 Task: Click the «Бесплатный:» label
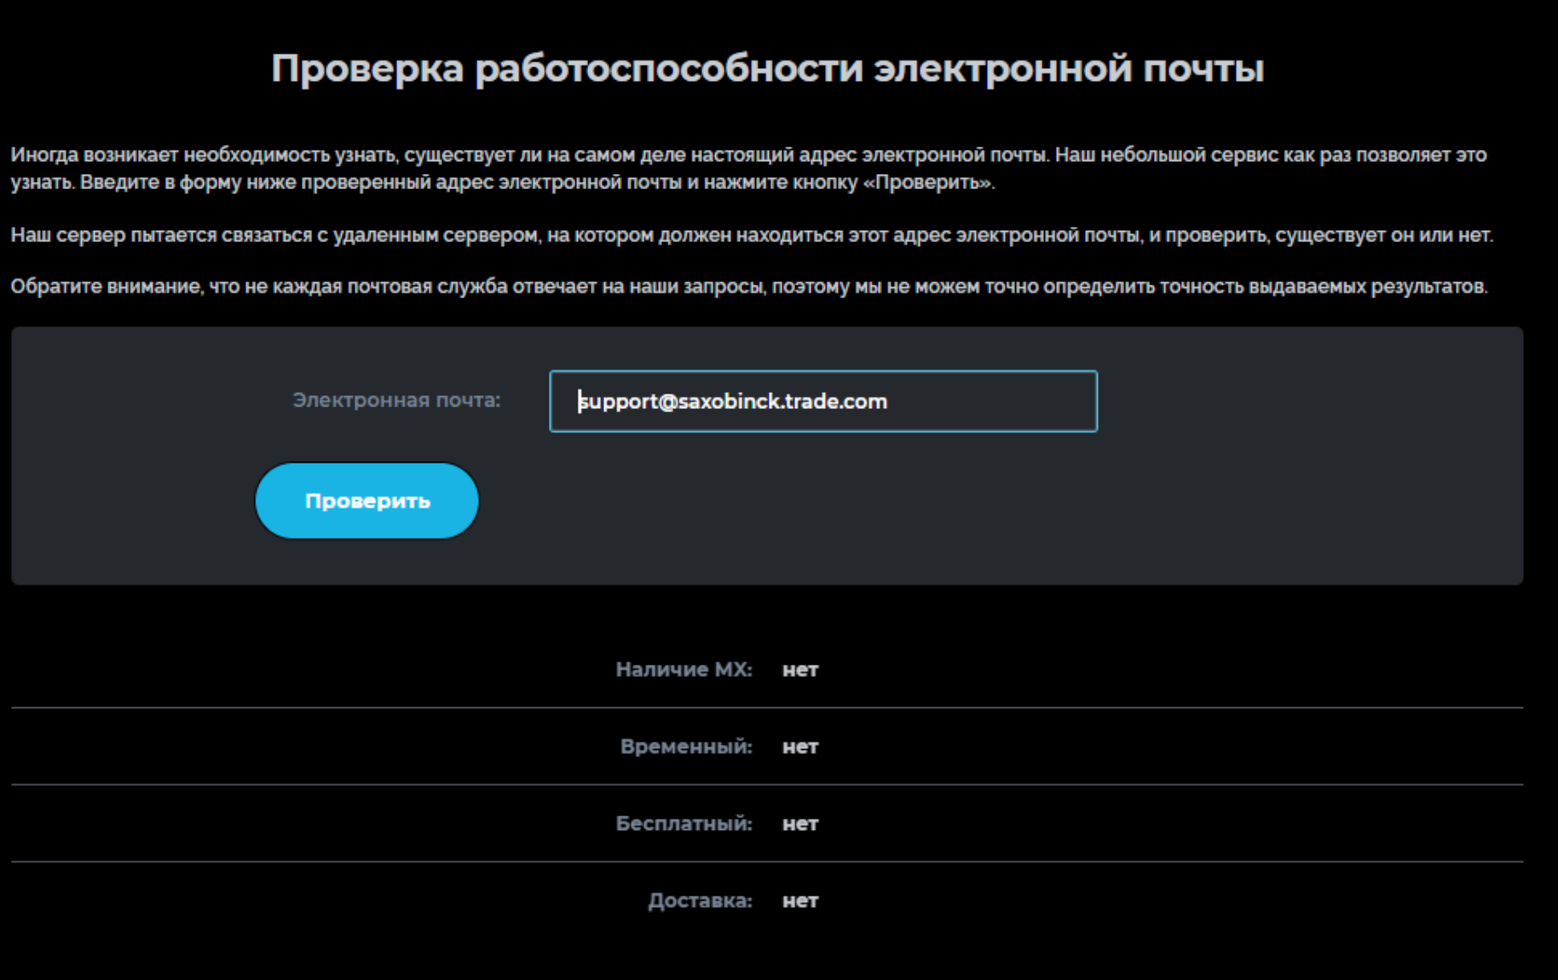point(684,824)
